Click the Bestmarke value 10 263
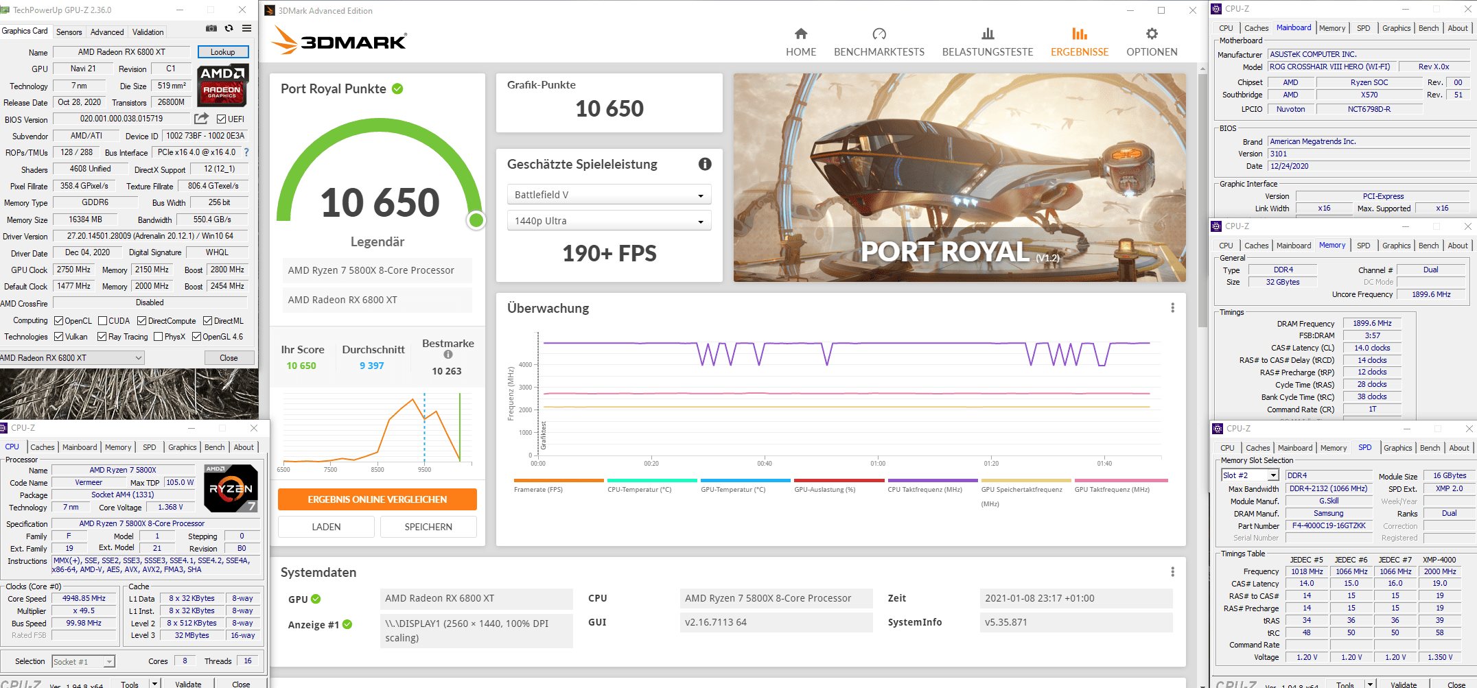This screenshot has width=1477, height=688. click(447, 371)
